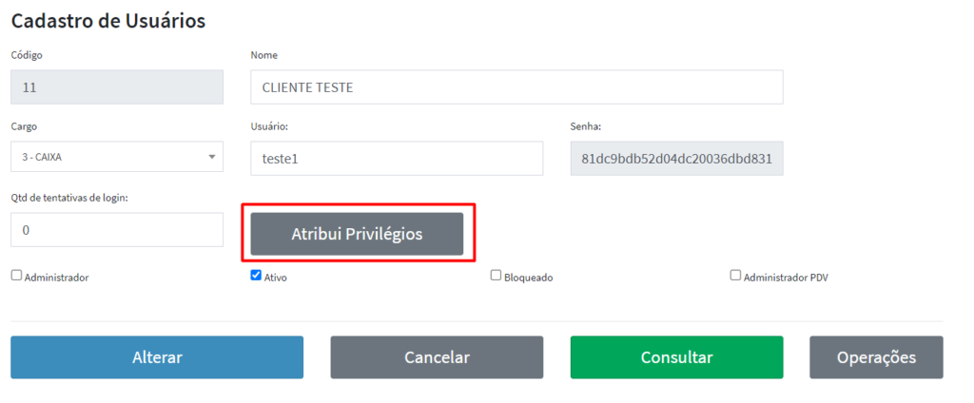Click the Atribui Privilégios button
974x403 pixels.
pos(357,234)
